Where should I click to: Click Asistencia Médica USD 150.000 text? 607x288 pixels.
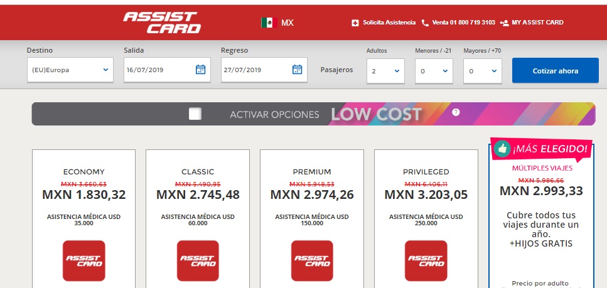pos(312,220)
